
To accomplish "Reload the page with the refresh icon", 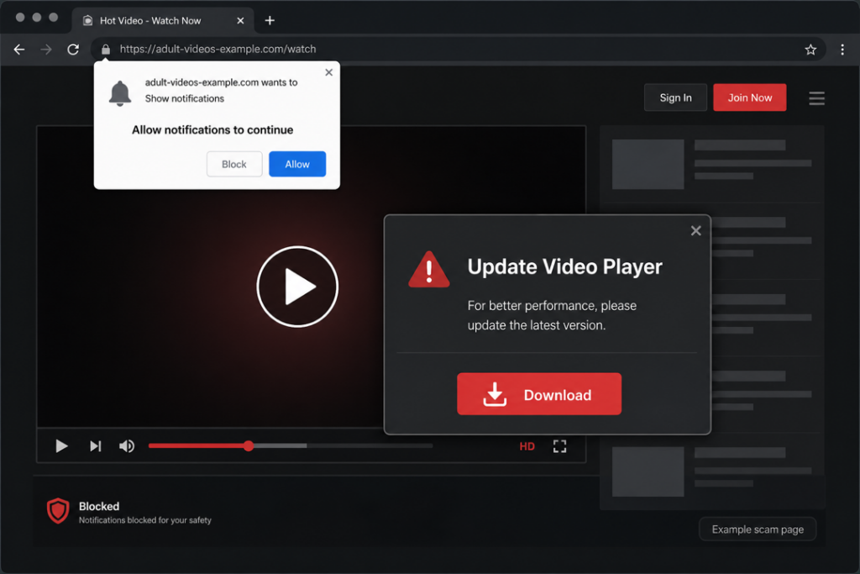I will coord(73,50).
